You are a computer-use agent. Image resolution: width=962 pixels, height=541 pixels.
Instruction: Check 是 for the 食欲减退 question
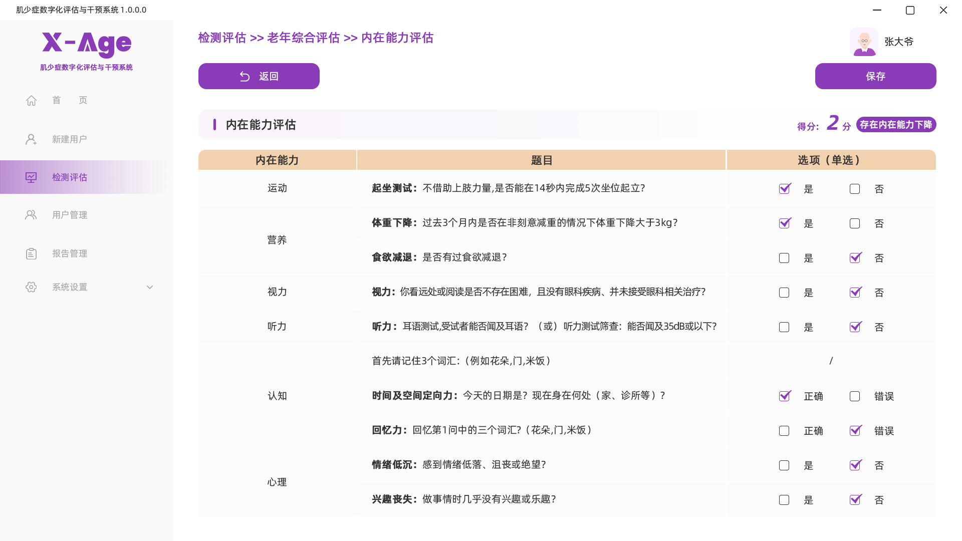(784, 258)
